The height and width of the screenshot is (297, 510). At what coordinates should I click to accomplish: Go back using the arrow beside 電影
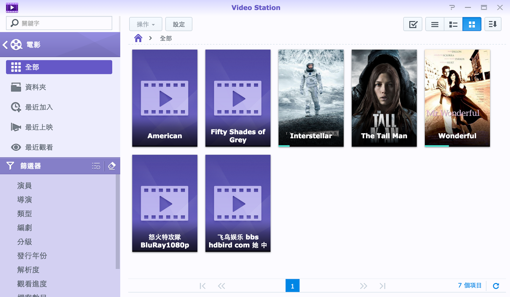click(x=5, y=45)
